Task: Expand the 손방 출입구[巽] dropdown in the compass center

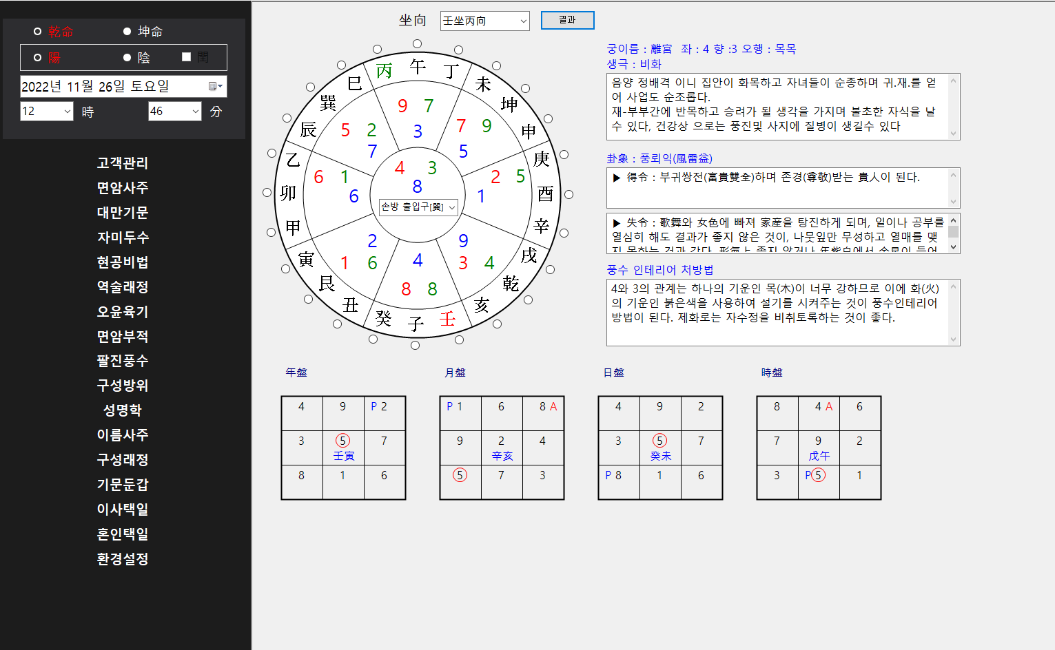Action: tap(418, 207)
